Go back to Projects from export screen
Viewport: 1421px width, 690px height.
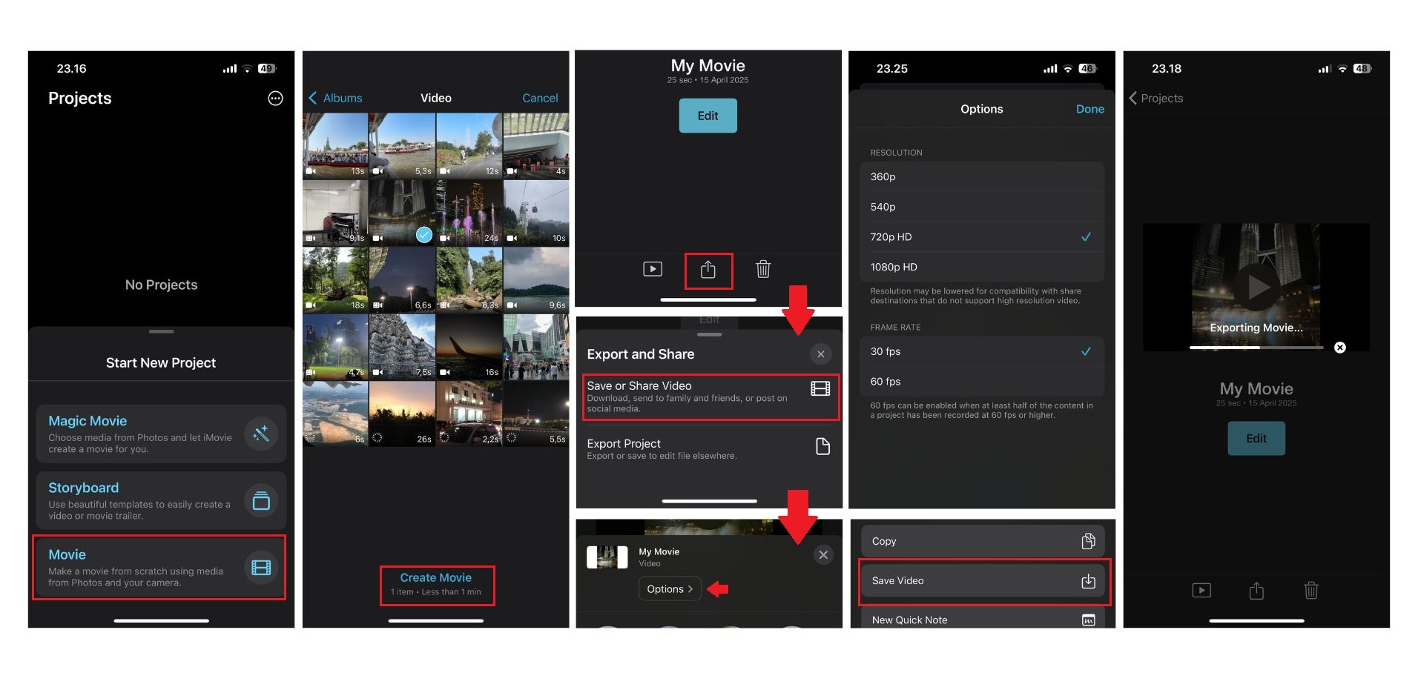tap(1155, 98)
